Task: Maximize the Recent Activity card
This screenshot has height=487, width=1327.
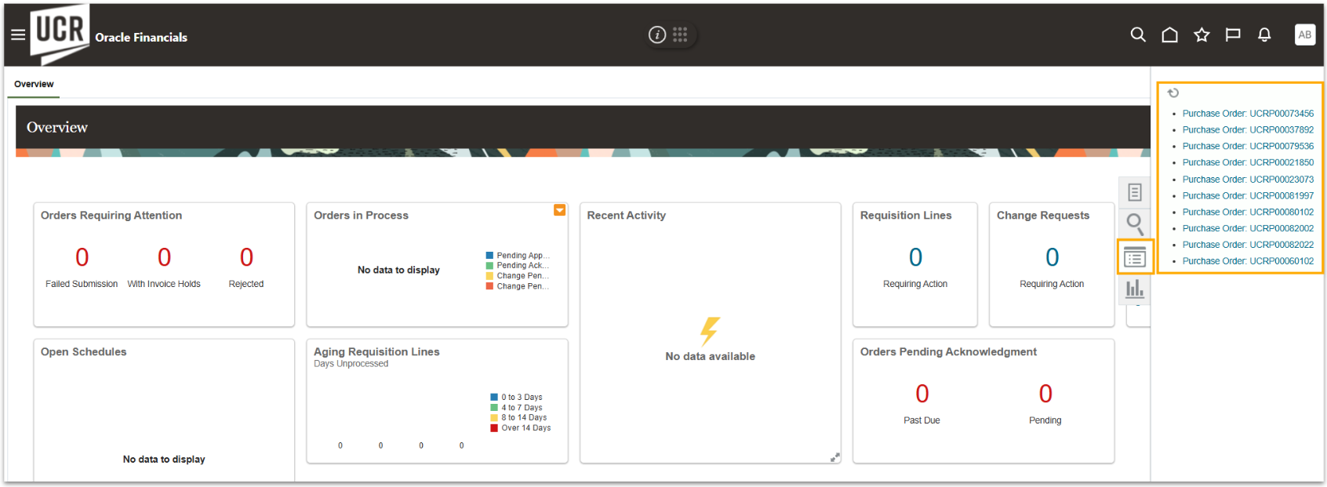Action: point(834,457)
